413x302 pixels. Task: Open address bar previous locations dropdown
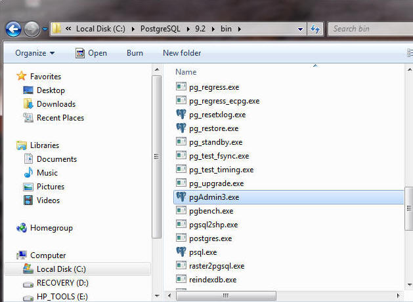click(300, 29)
